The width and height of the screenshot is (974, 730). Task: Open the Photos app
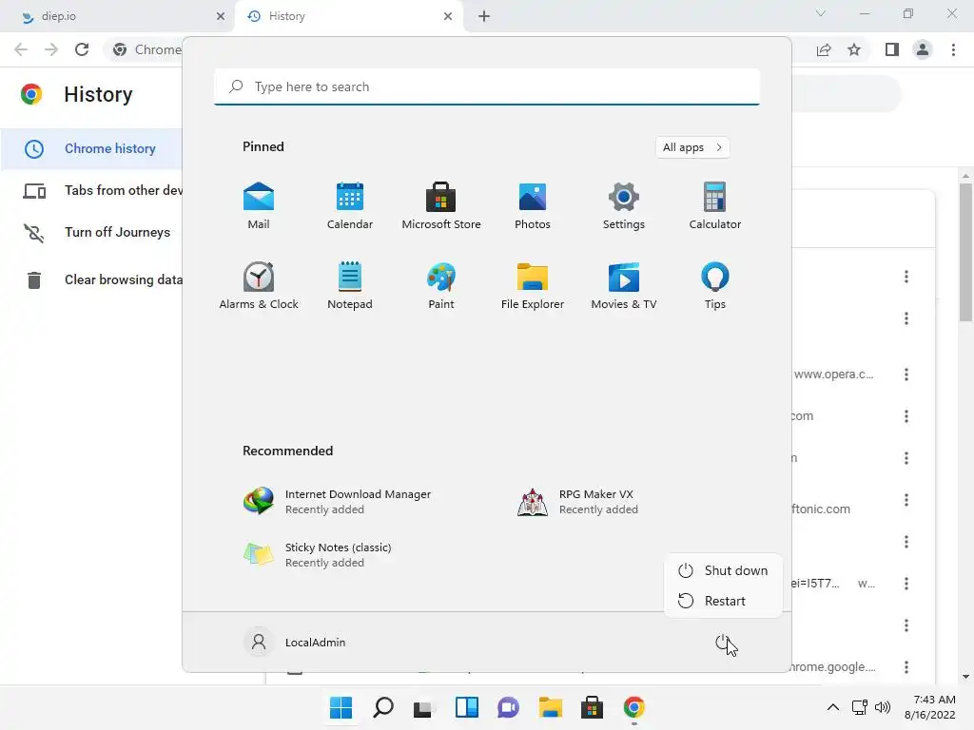point(533,206)
